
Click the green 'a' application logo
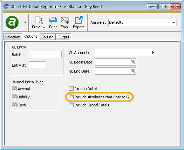click(x=12, y=22)
